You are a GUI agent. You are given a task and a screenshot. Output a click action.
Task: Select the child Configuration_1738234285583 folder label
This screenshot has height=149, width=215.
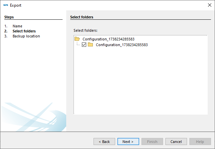(x=121, y=44)
